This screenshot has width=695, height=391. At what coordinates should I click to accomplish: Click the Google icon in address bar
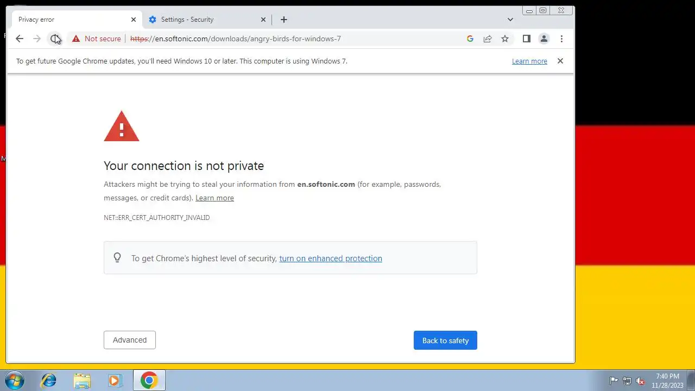point(470,39)
